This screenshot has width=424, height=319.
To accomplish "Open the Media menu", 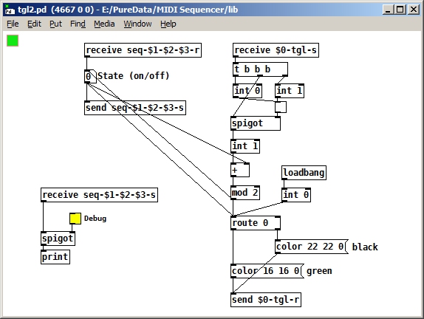I will [104, 24].
